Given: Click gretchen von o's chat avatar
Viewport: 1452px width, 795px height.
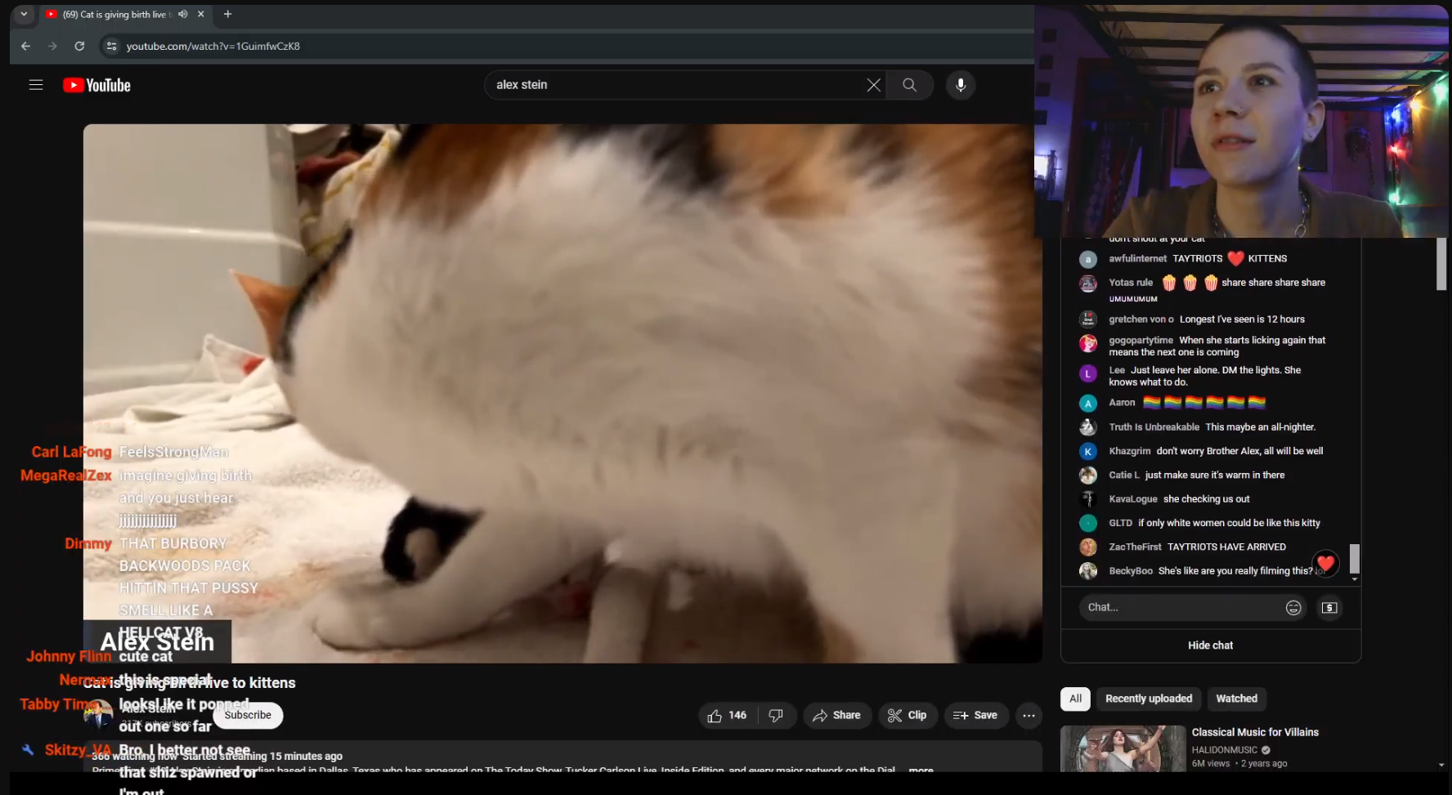Looking at the screenshot, I should [1088, 319].
